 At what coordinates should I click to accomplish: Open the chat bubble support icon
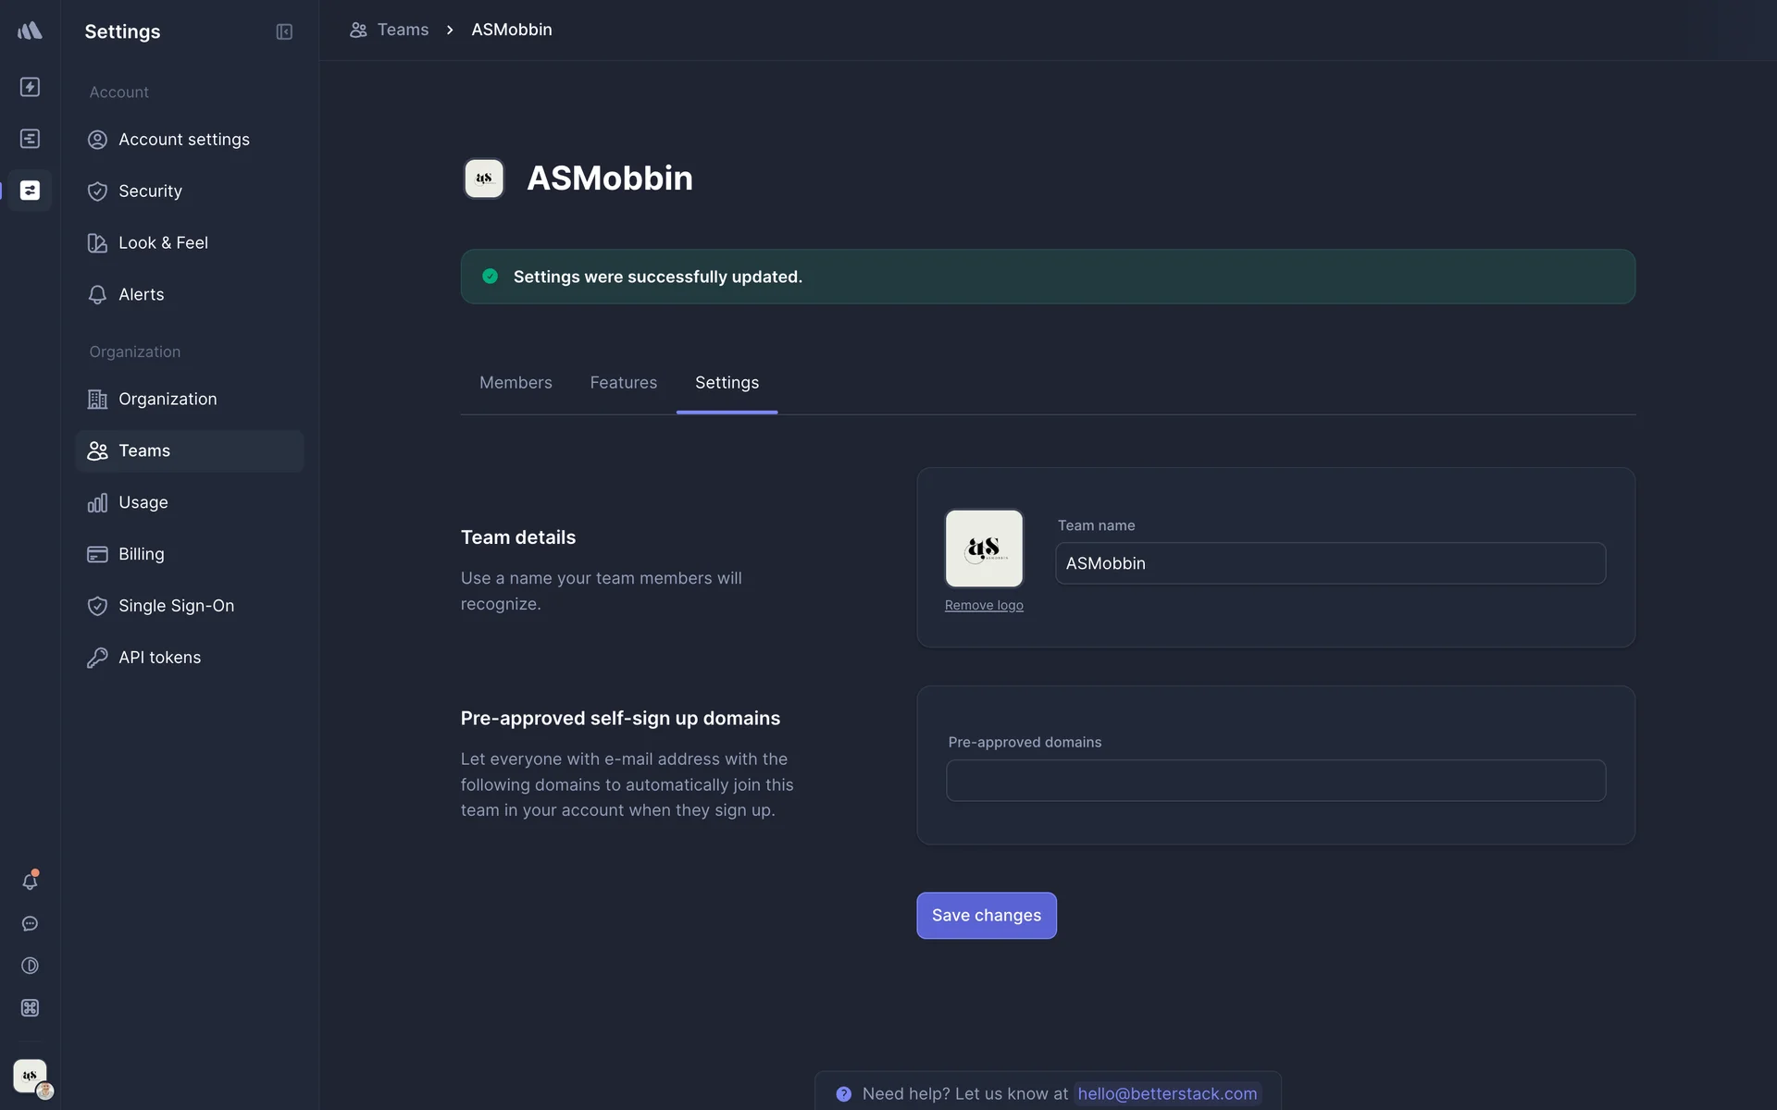30,923
